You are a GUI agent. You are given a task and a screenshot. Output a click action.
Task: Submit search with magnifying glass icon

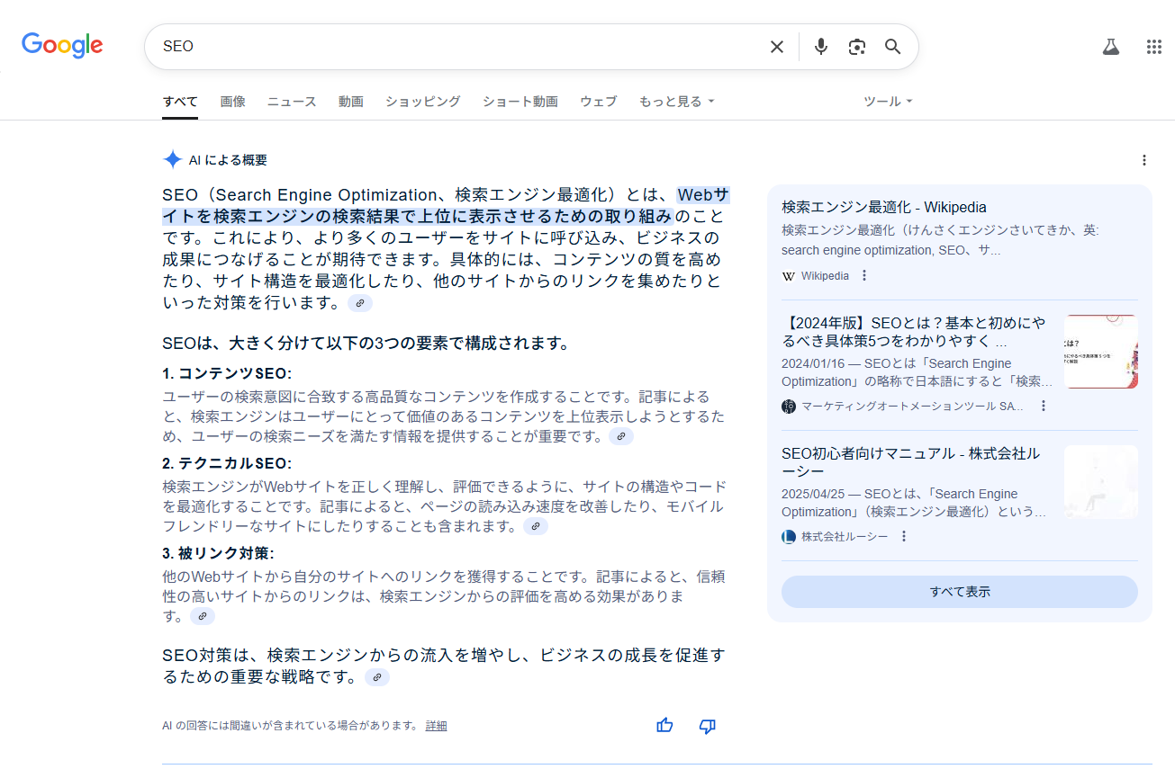coord(892,47)
